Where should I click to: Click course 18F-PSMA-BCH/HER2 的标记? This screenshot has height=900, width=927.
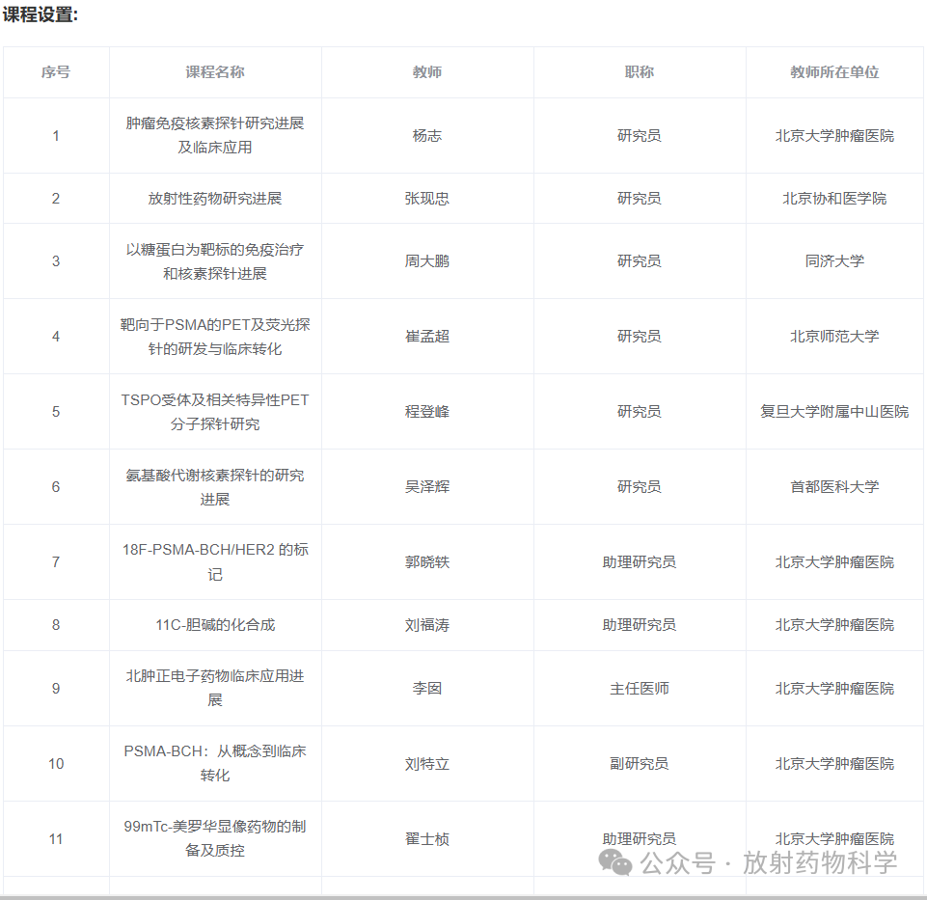coord(215,561)
